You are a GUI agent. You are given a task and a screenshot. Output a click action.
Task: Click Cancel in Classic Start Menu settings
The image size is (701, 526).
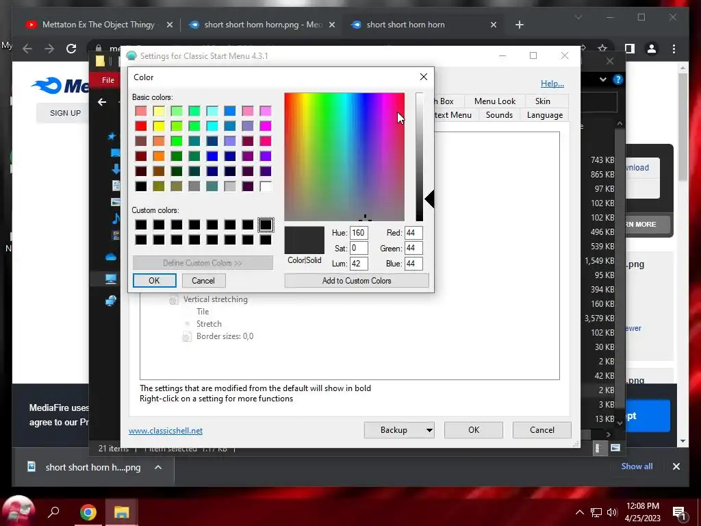[542, 430]
